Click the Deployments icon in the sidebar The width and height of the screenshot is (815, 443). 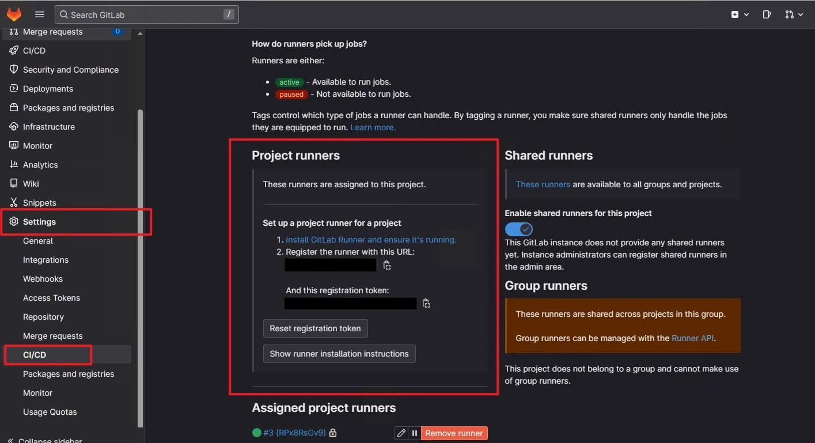tap(14, 89)
